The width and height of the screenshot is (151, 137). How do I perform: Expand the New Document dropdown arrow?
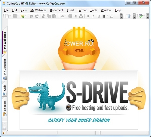click(x=10, y=16)
